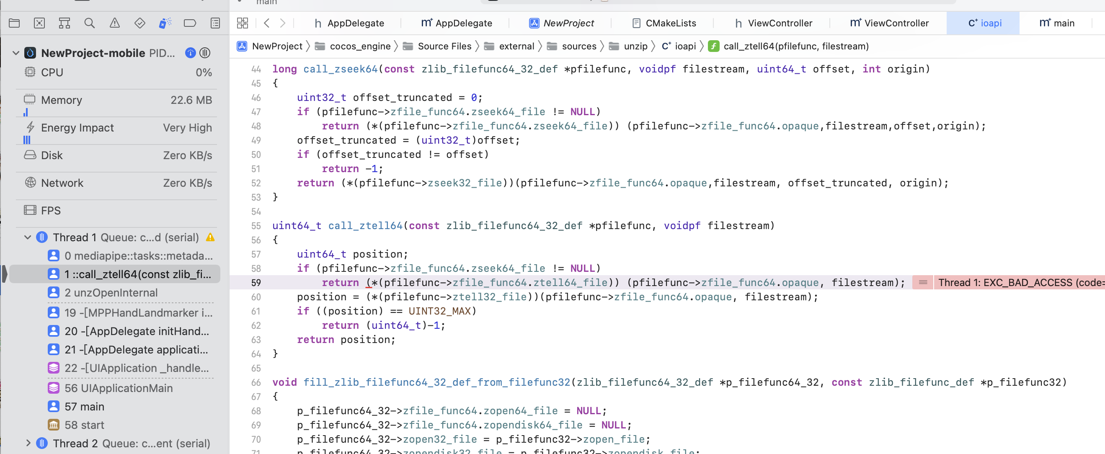
Task: Open the Report navigator icon
Action: point(215,23)
